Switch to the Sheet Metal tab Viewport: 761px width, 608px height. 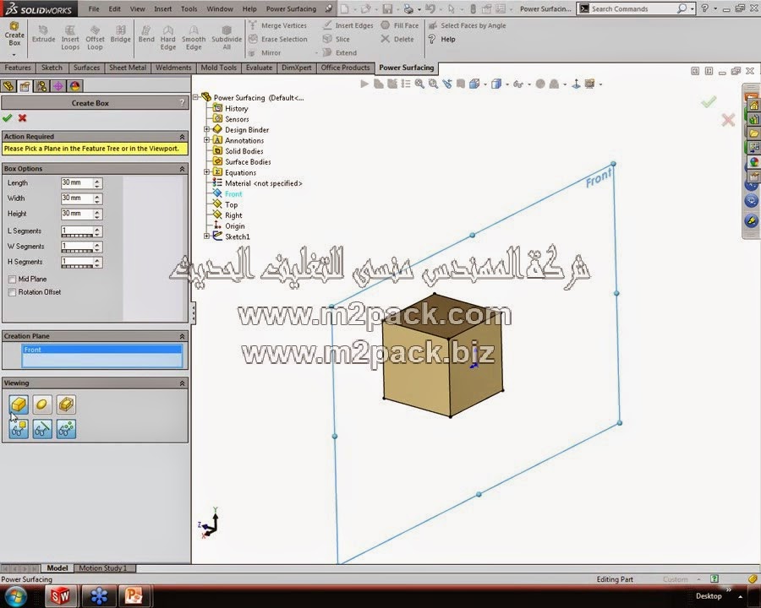[128, 68]
